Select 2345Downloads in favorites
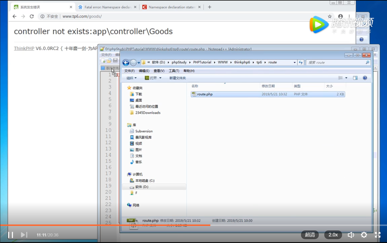Screen dimensions: 387x243 145,113
